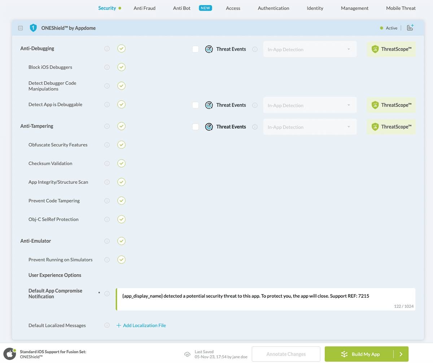This screenshot has height=363, width=433.
Task: Switch to the Anti Fraud tab
Action: pyautogui.click(x=144, y=8)
